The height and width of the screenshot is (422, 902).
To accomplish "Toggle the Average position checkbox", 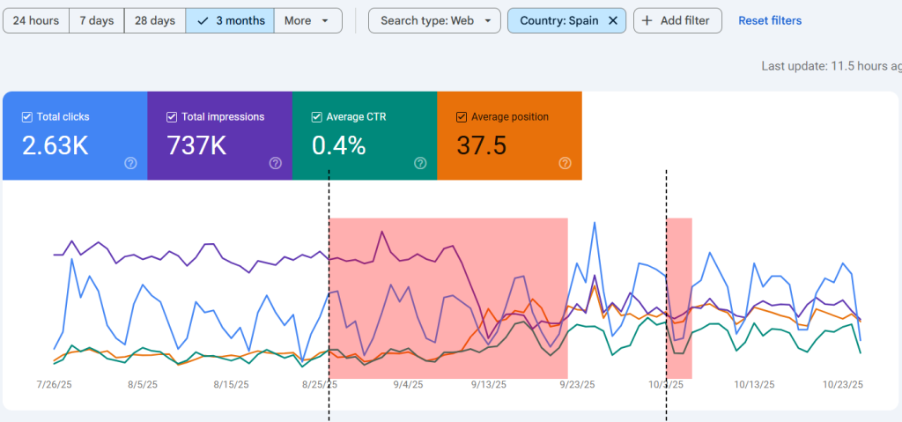I will [462, 117].
